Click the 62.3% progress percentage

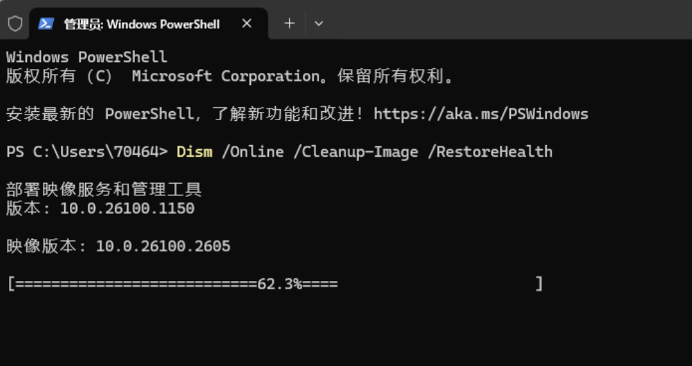coord(280,284)
